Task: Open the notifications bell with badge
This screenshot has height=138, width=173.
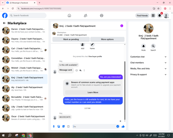Action: 160,16
